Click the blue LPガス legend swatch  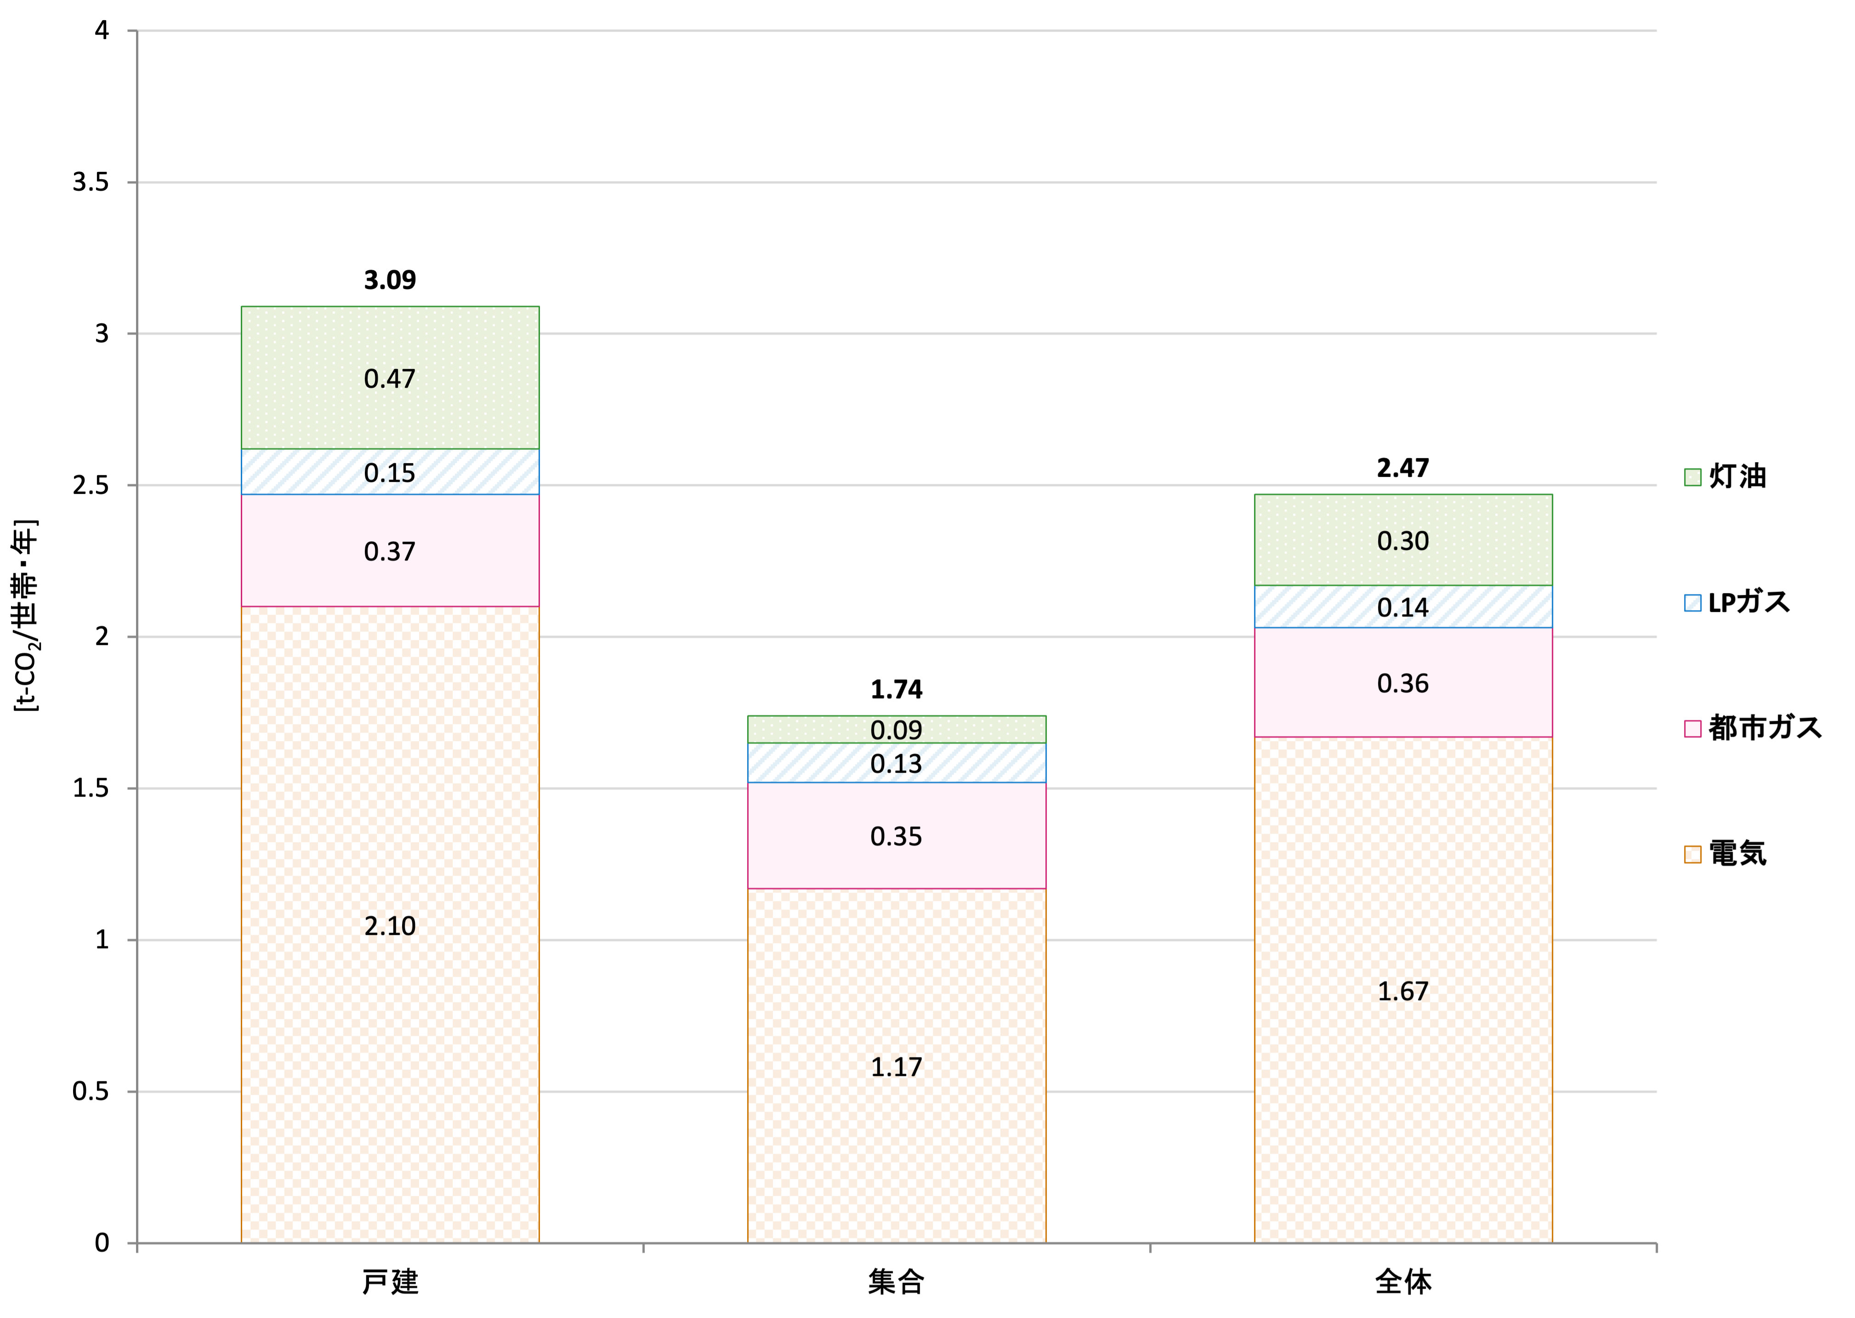coord(1693,603)
